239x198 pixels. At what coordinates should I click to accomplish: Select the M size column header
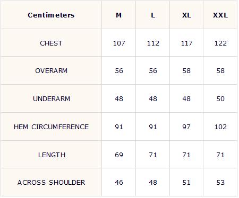119,15
